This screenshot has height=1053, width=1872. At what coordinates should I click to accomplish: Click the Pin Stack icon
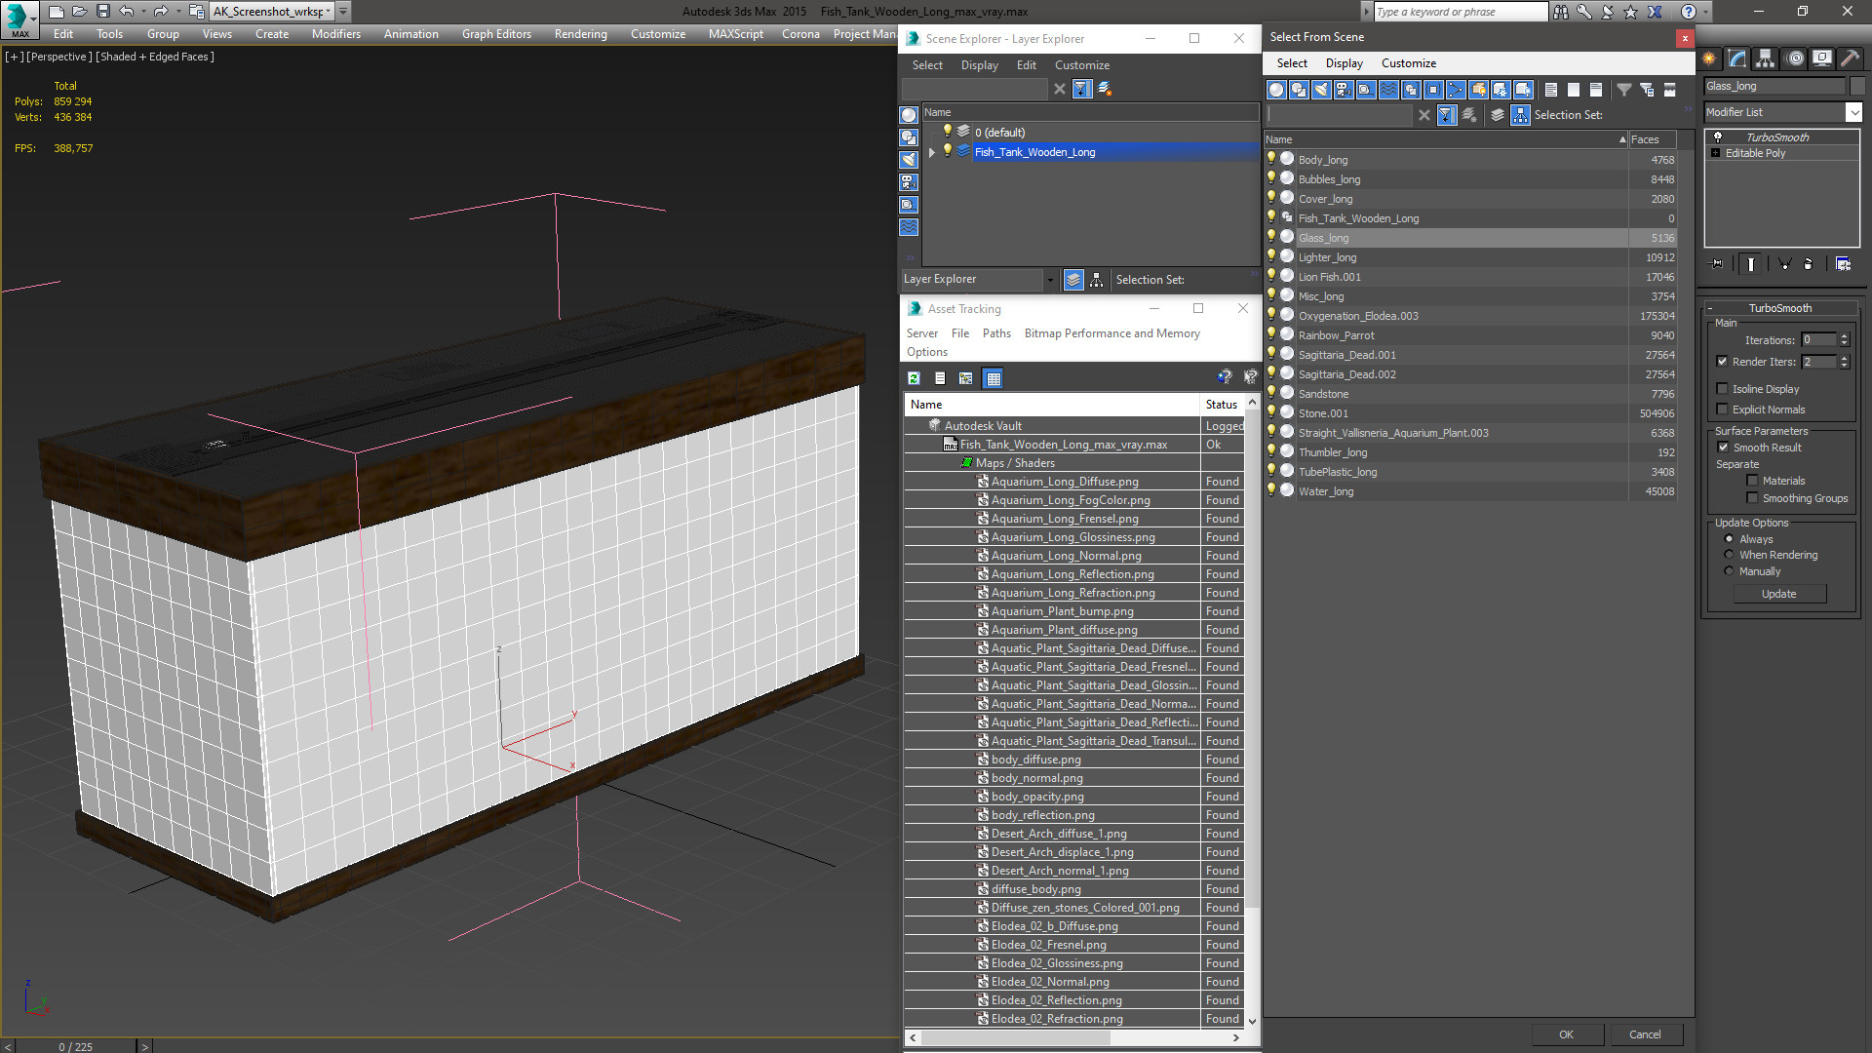pos(1718,263)
